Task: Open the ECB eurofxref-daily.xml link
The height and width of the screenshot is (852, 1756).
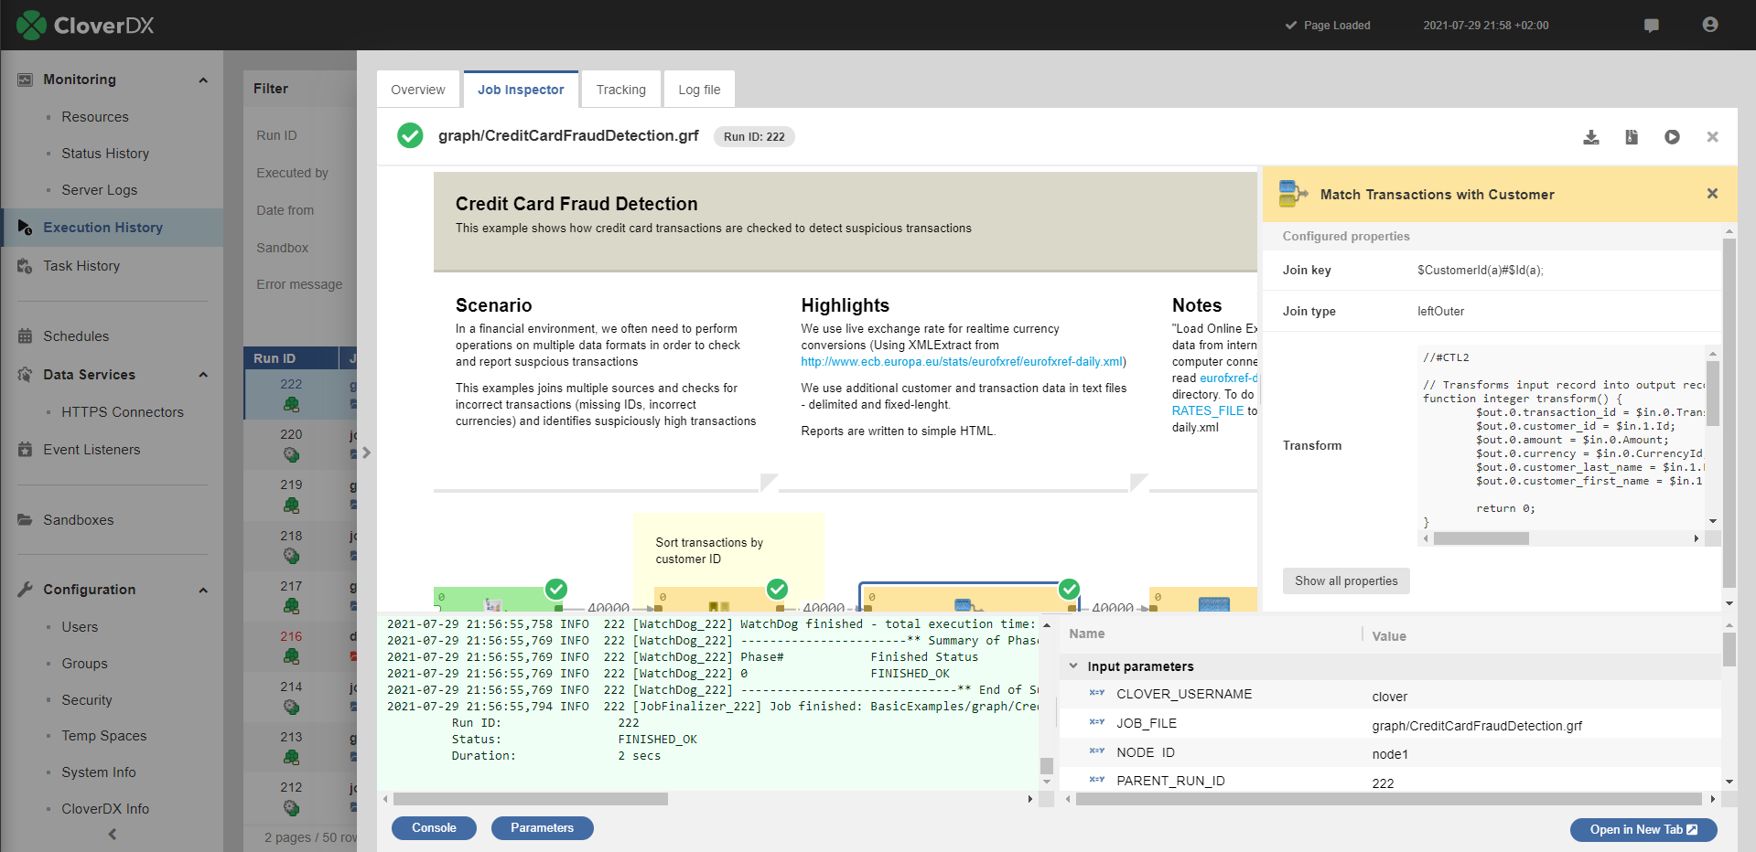Action: click(x=962, y=362)
